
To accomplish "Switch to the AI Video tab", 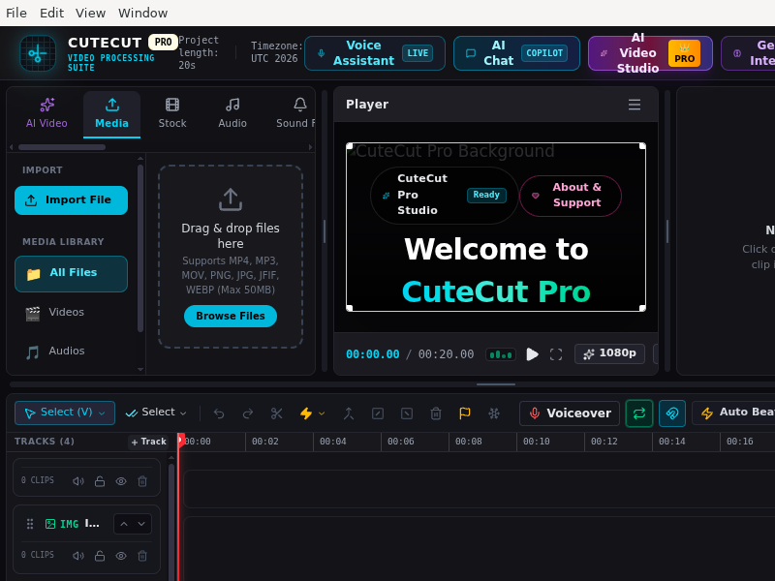I will pos(46,114).
